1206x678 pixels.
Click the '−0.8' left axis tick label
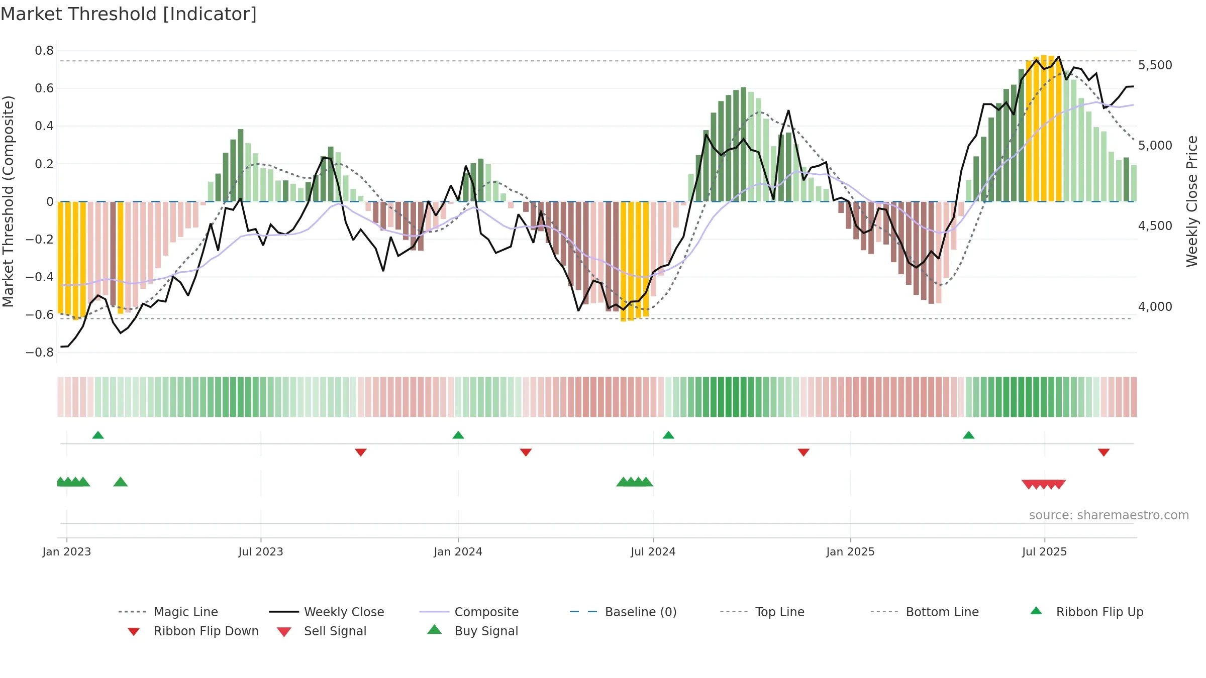(x=40, y=353)
